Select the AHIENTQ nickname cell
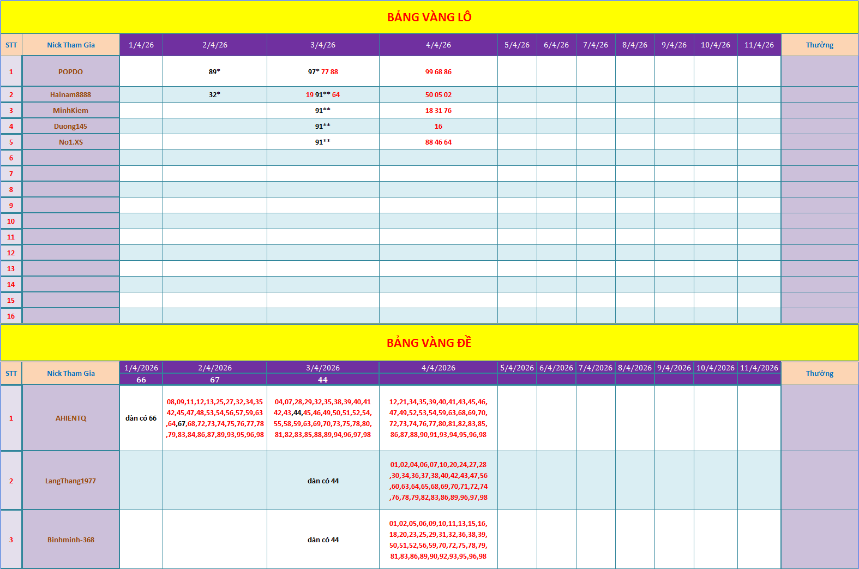 click(x=71, y=418)
